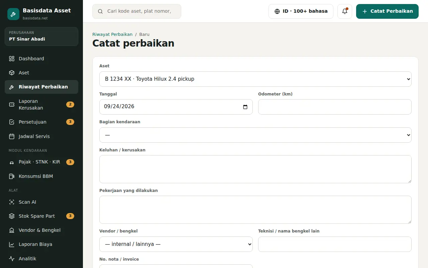The height and width of the screenshot is (268, 428).
Task: Click the Laporan Biaya chart icon
Action: (x=12, y=244)
